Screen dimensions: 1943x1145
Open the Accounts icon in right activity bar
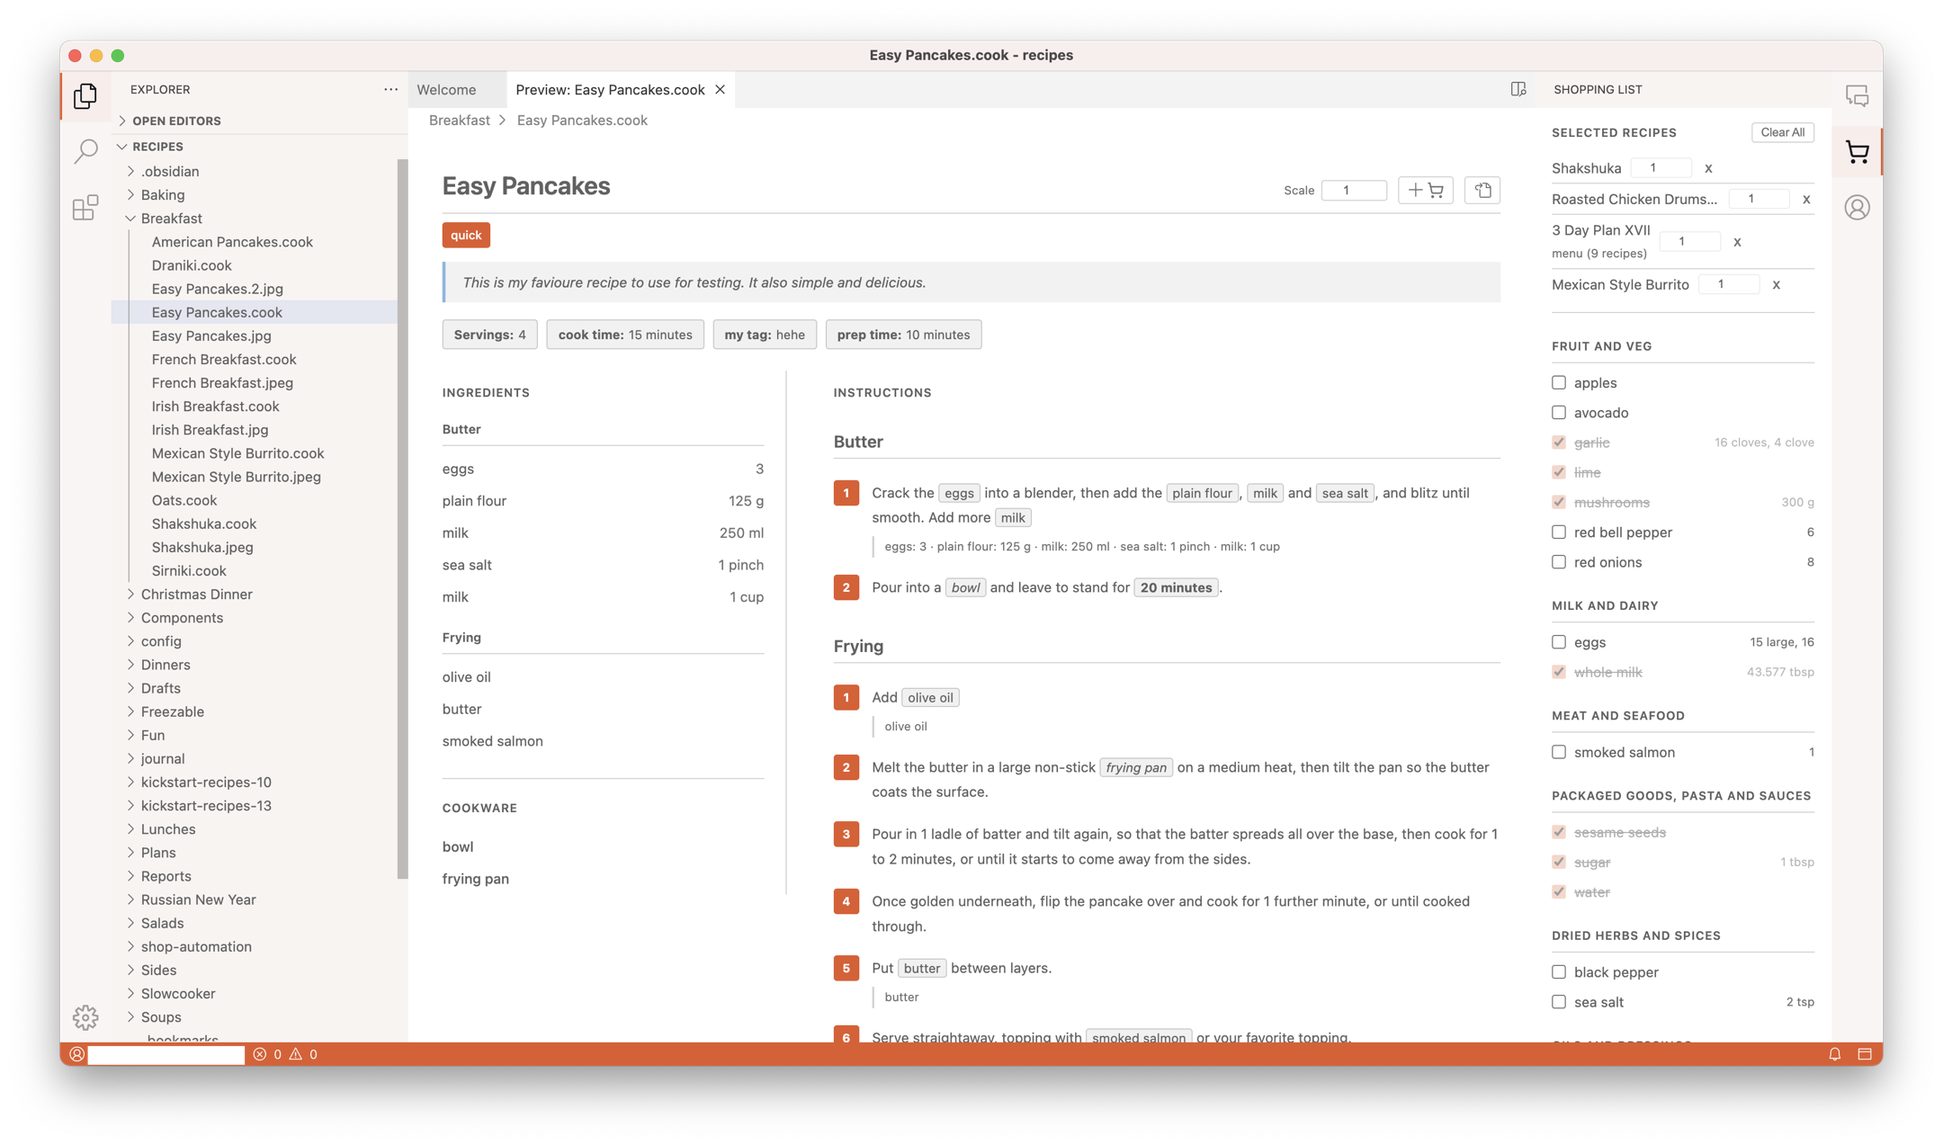click(1857, 207)
